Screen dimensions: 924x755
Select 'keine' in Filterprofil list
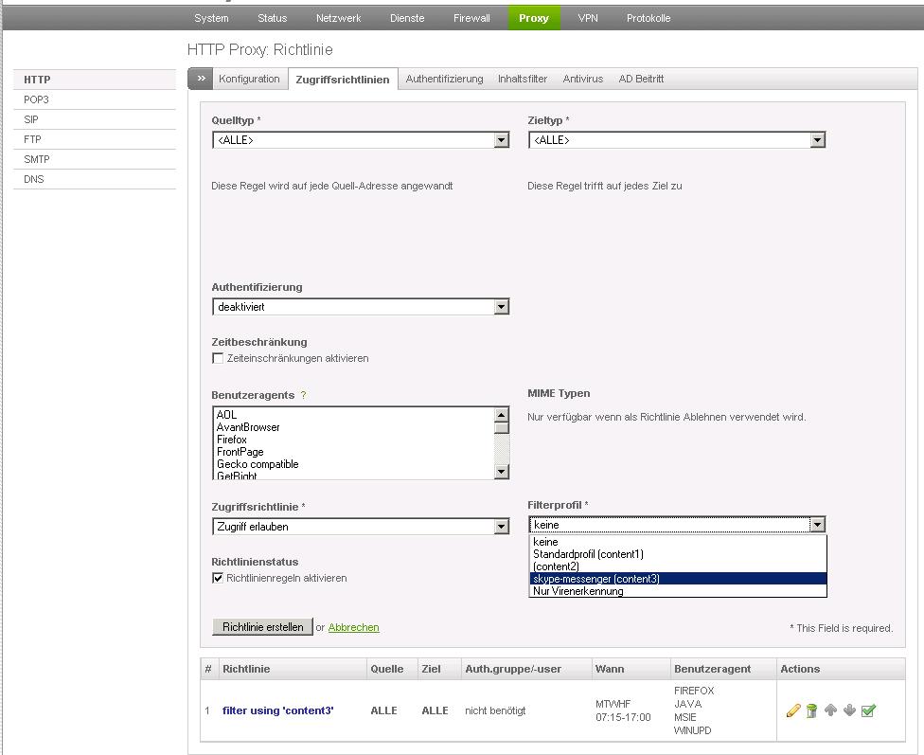[678, 542]
